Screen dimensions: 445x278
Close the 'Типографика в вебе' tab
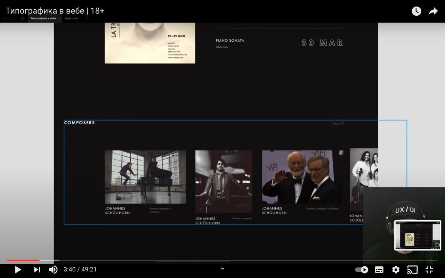(59, 18)
